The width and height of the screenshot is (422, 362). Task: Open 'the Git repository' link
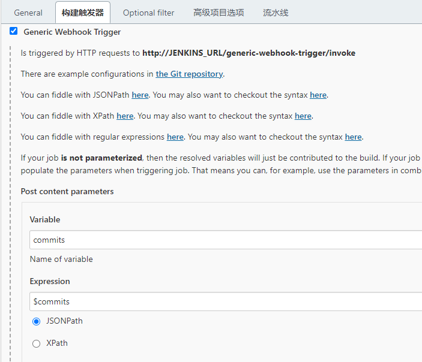click(189, 74)
